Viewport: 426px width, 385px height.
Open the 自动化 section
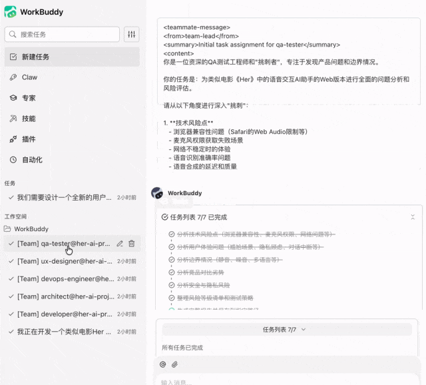[32, 160]
